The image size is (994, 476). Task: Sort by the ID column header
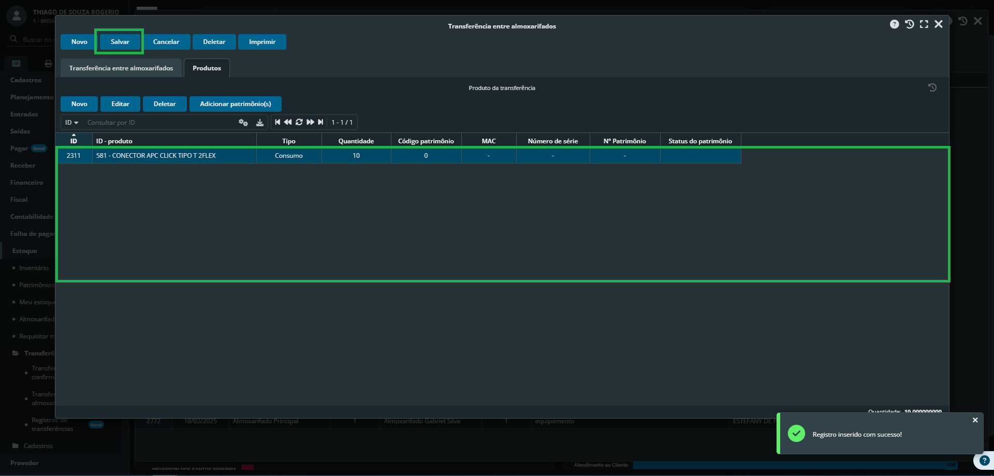point(74,141)
